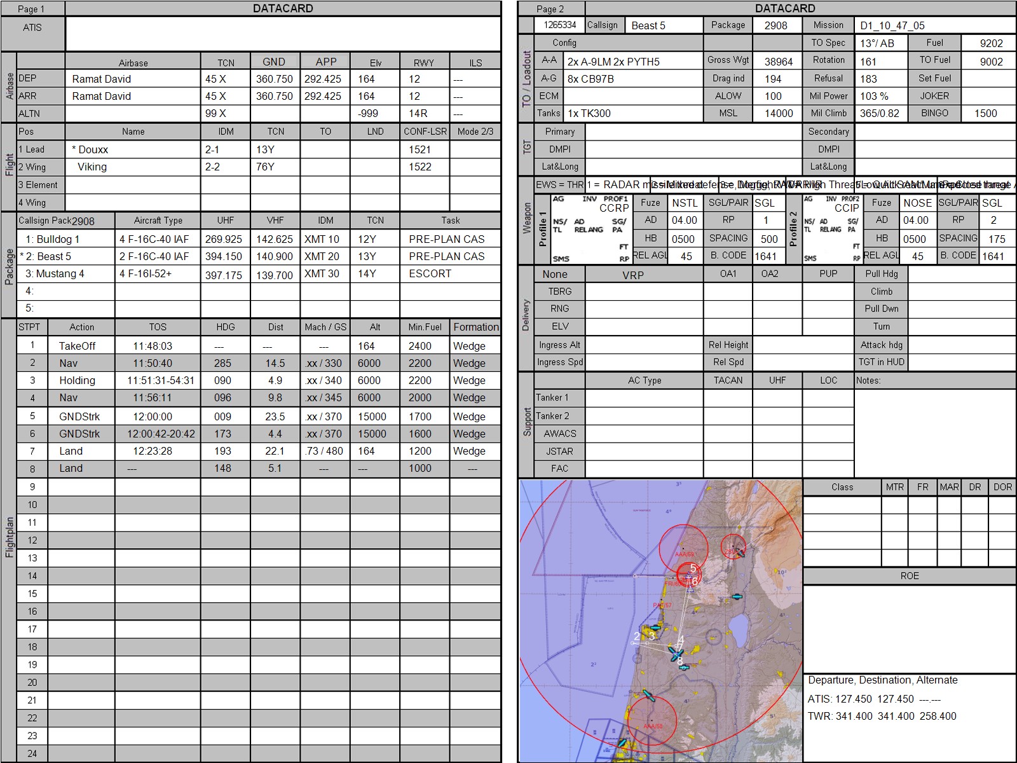This screenshot has width=1017, height=763.
Task: Select ARR airbase 'Ramat David' cell
Action: 133,96
